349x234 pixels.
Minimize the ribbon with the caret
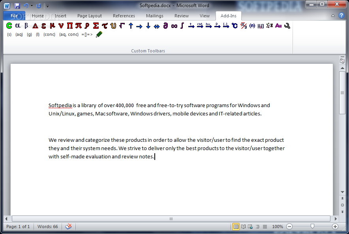click(x=333, y=15)
